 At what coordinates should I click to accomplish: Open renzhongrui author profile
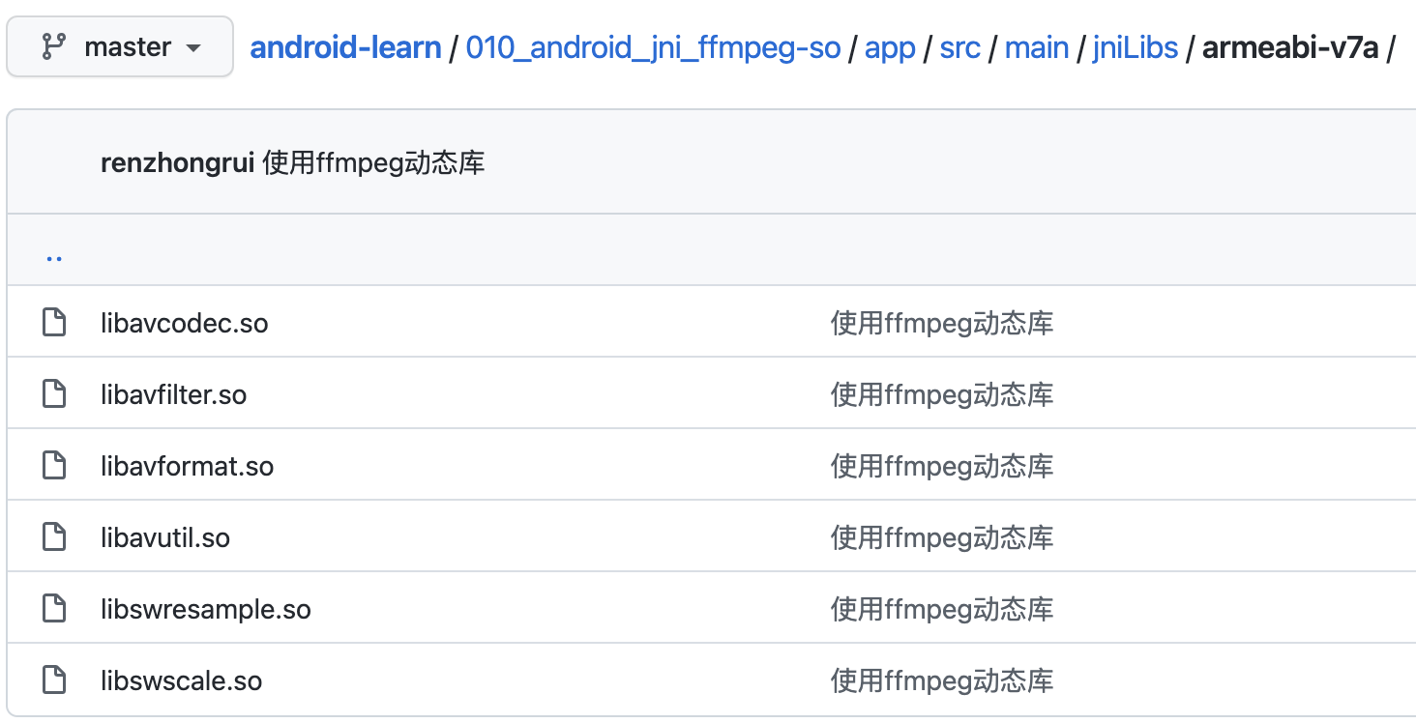(x=177, y=163)
